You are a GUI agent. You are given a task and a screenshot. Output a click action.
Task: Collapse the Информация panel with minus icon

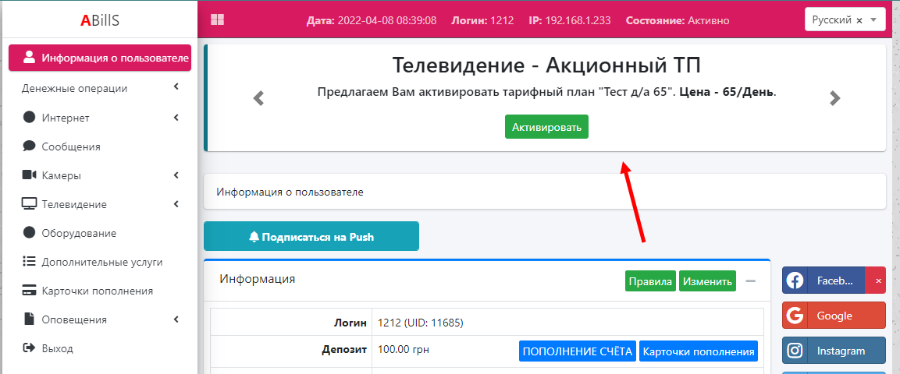751,281
